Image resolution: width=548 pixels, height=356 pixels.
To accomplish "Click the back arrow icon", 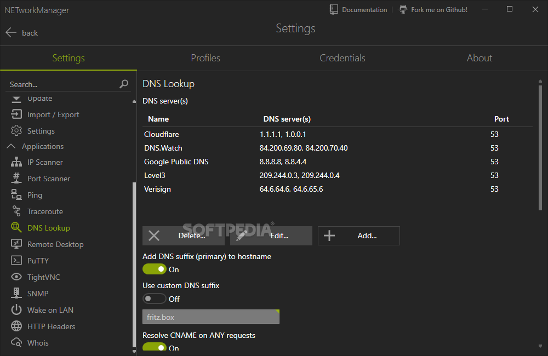I will (x=11, y=32).
